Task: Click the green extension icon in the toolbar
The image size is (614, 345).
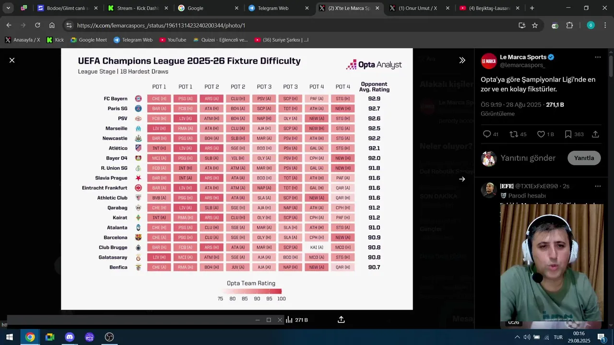Action: point(555,25)
